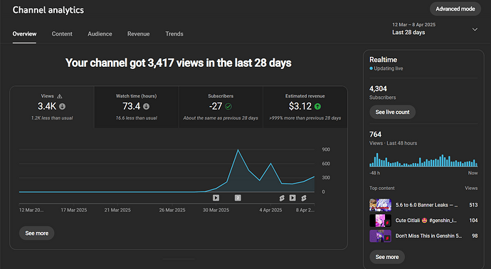Switch to the Audience tab

(x=100, y=34)
